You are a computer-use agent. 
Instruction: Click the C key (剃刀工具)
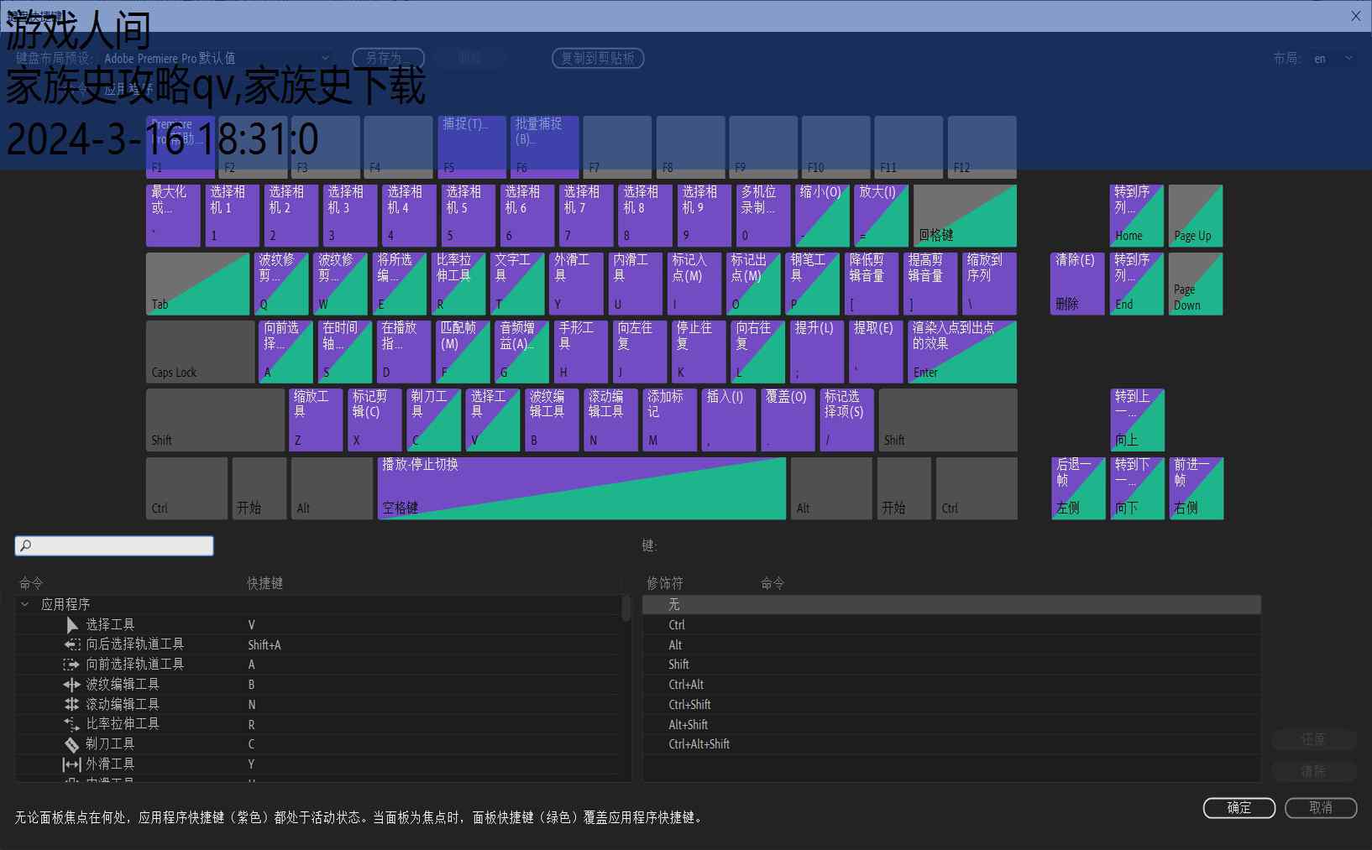click(x=434, y=420)
